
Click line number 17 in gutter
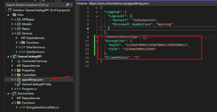pos(87,66)
